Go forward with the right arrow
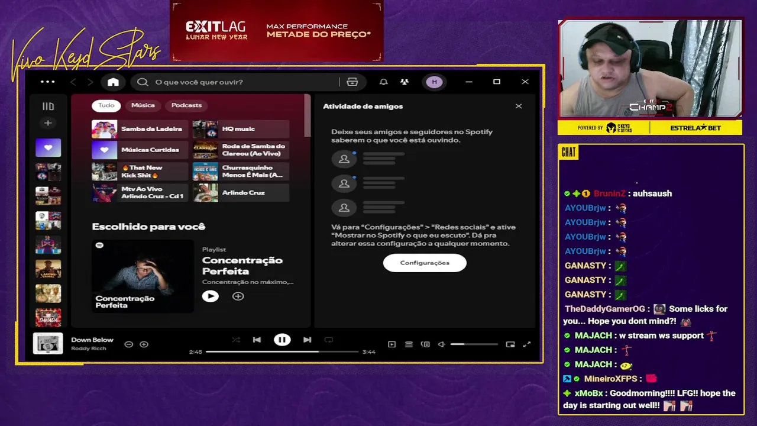Image resolution: width=757 pixels, height=426 pixels. tap(90, 82)
